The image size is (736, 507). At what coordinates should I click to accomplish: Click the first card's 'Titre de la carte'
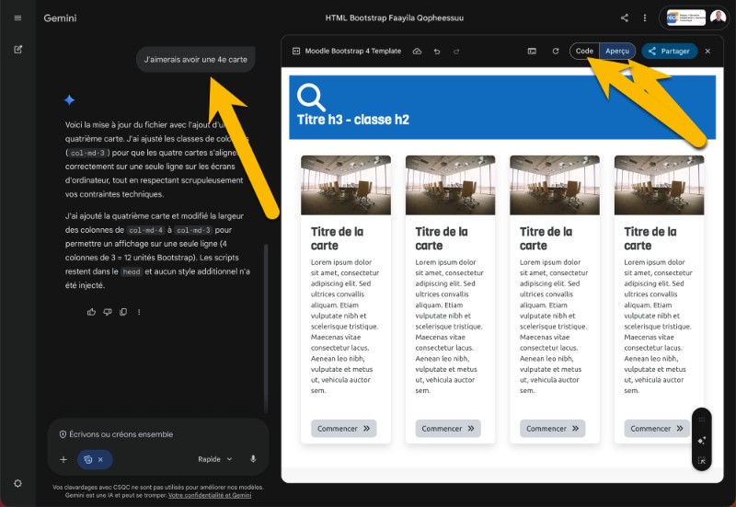(337, 238)
